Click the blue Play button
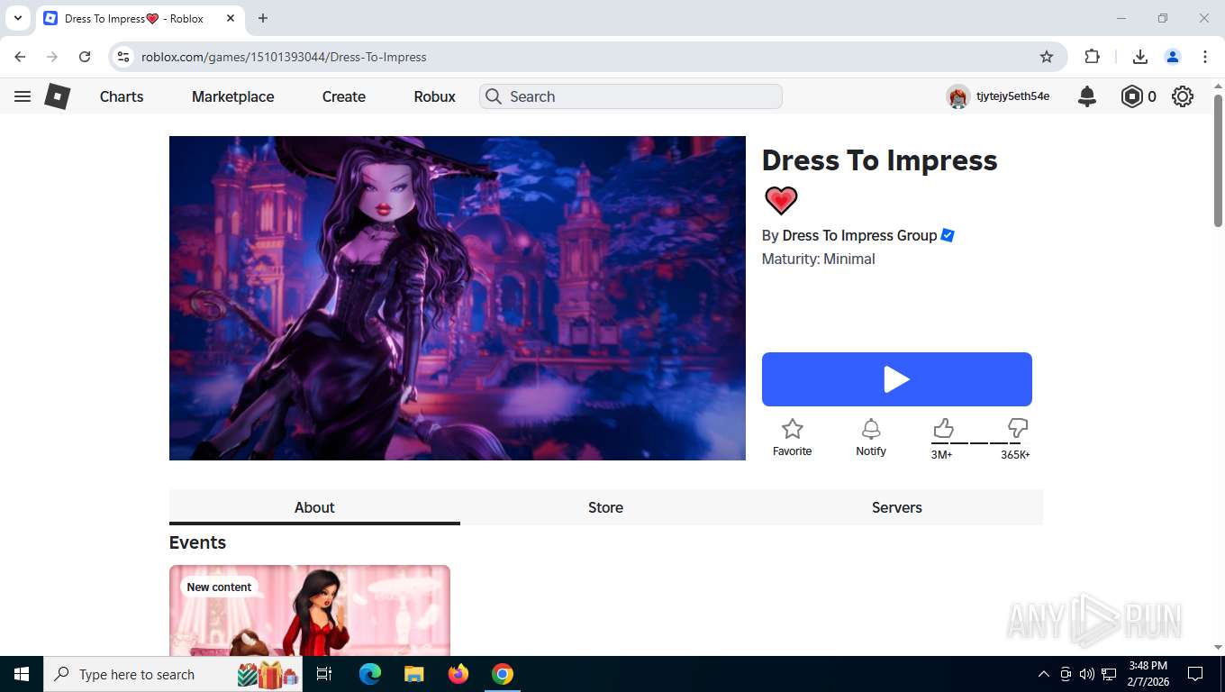 tap(897, 379)
